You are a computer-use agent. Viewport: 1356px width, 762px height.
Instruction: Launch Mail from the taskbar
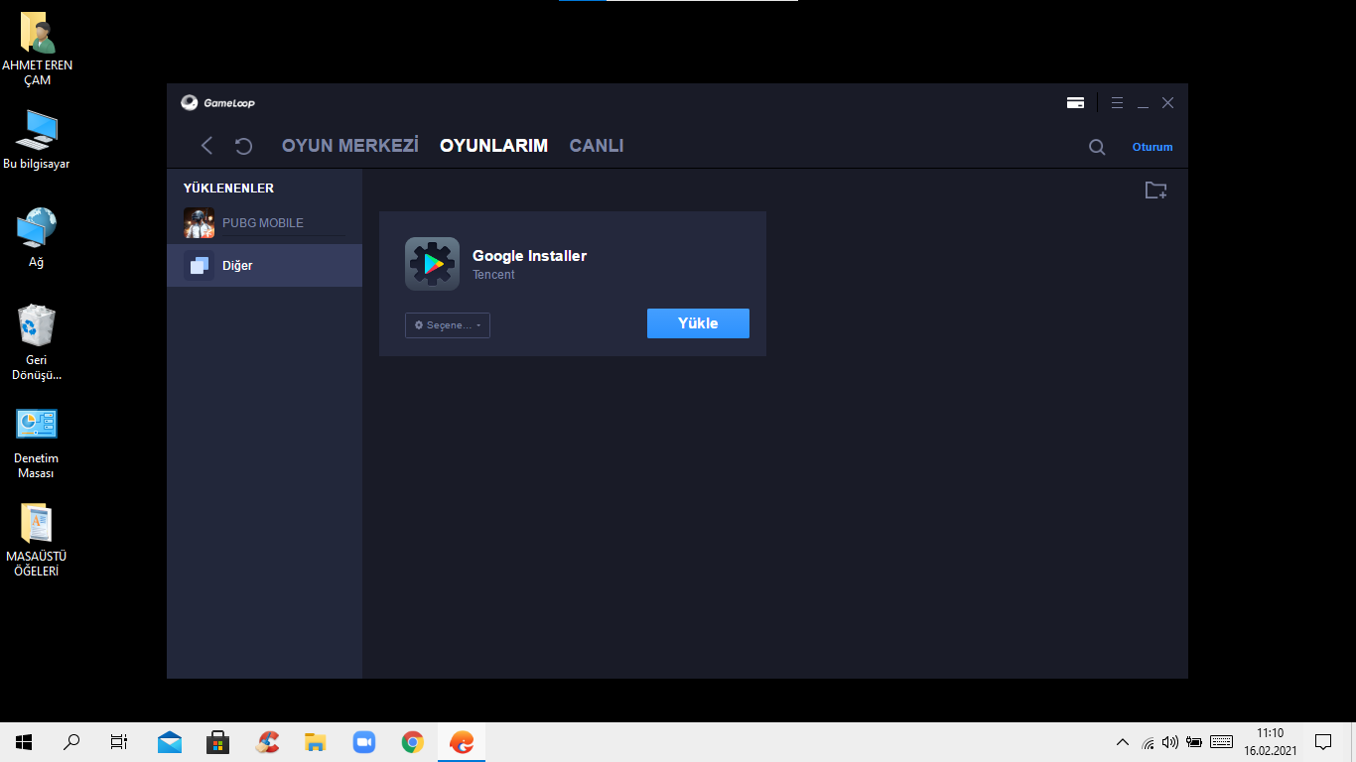coord(170,742)
